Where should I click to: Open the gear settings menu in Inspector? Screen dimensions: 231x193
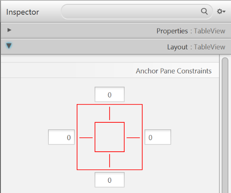click(221, 12)
